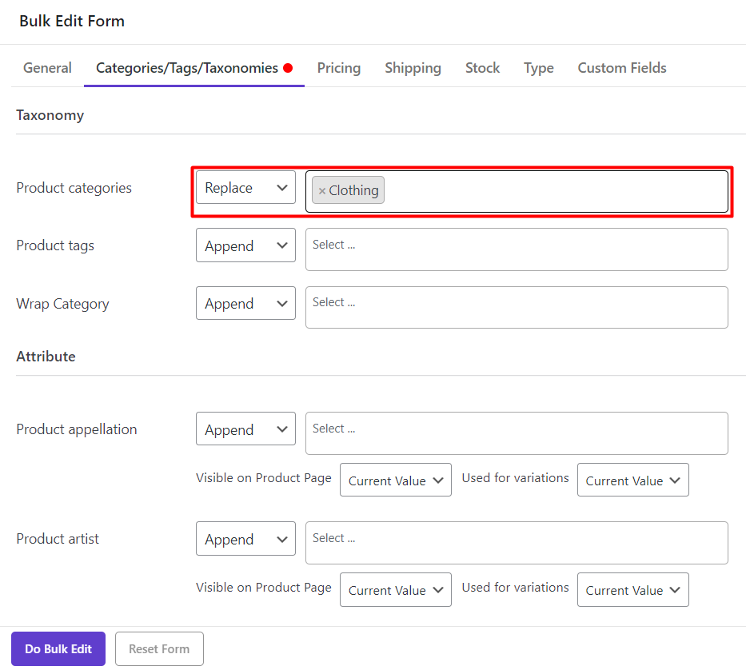This screenshot has width=746, height=670.
Task: Expand Product appellation Append dropdown
Action: [245, 429]
